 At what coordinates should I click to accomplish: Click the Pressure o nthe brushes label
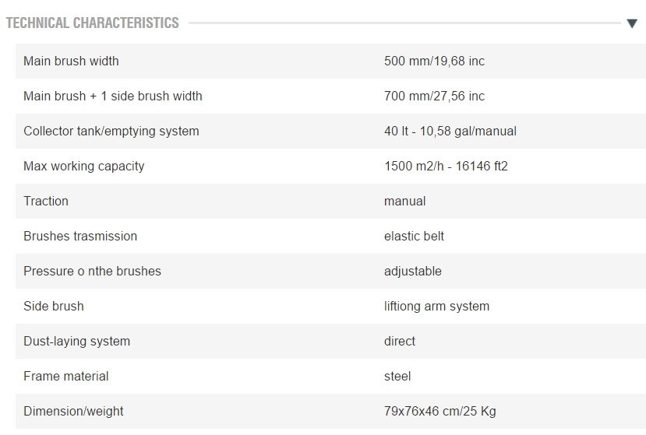92,272
